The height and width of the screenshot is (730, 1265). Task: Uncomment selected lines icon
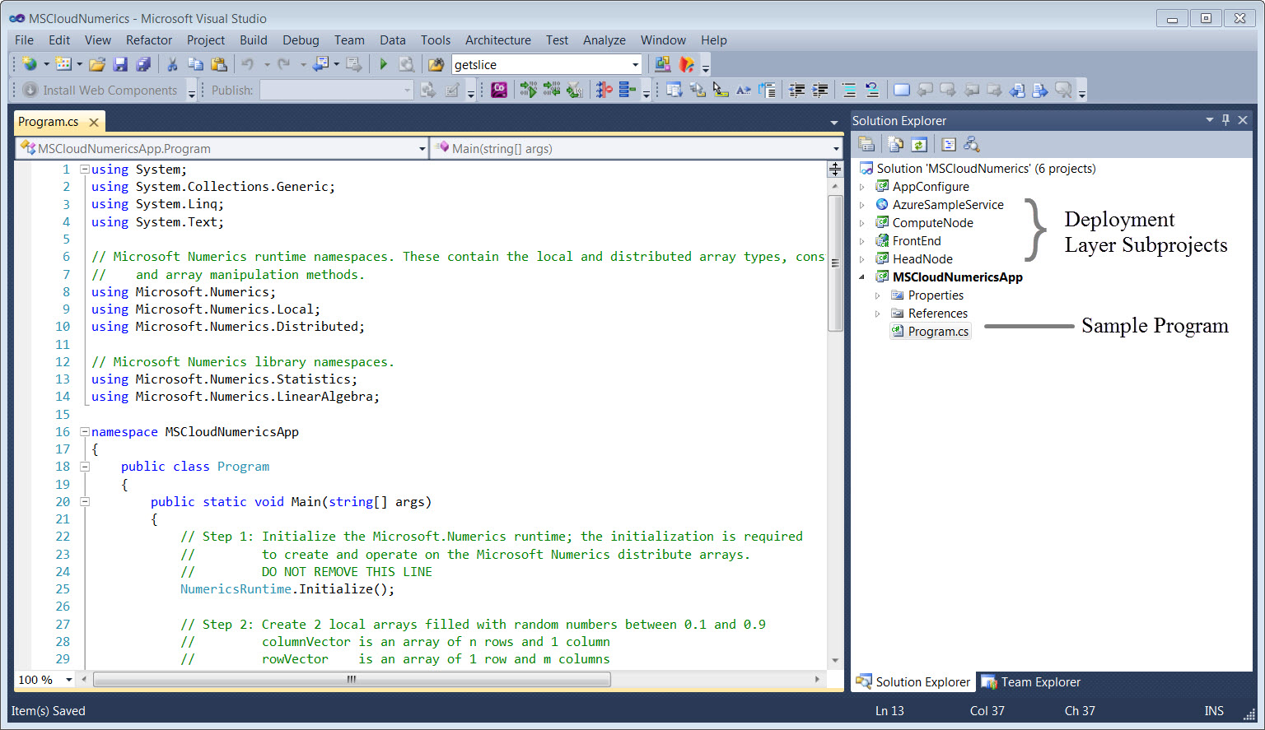coord(872,90)
